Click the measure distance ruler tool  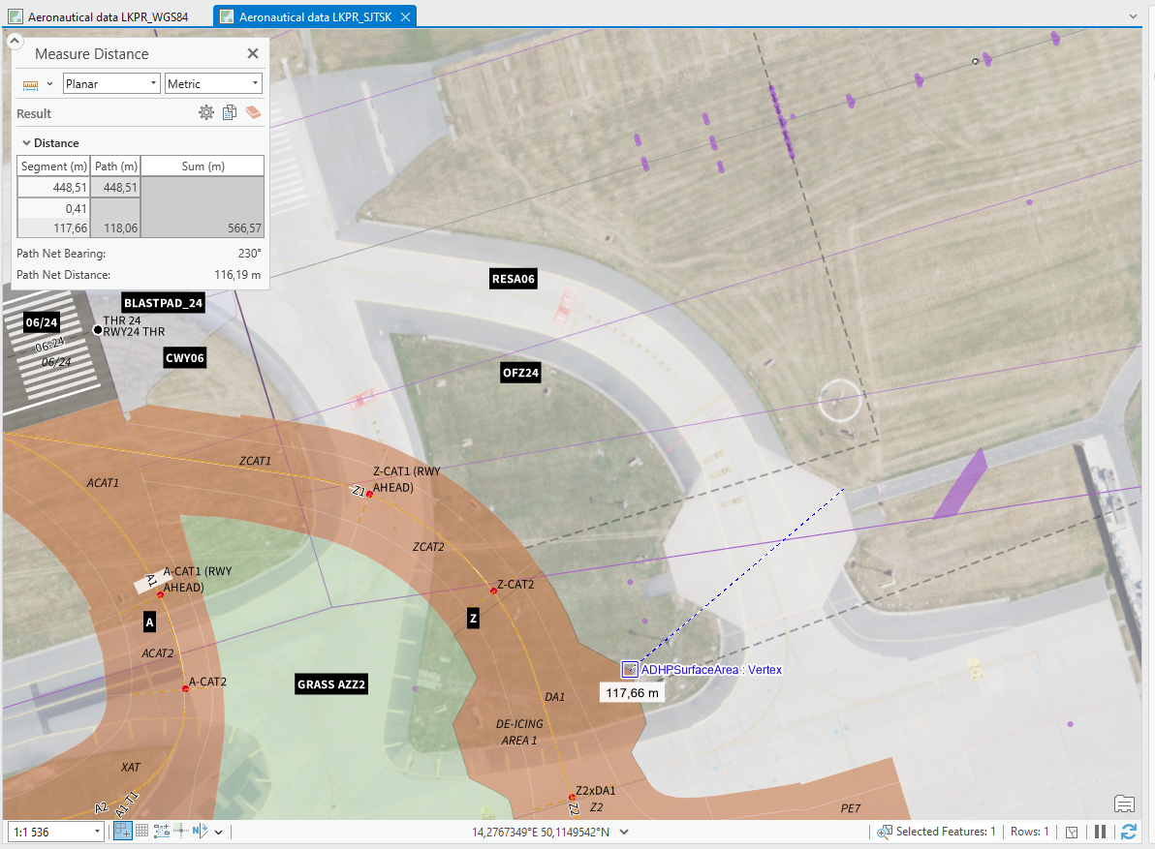[x=30, y=84]
